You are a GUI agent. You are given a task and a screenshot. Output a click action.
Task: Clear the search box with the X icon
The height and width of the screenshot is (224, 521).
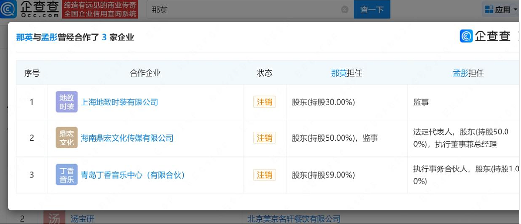click(x=345, y=10)
